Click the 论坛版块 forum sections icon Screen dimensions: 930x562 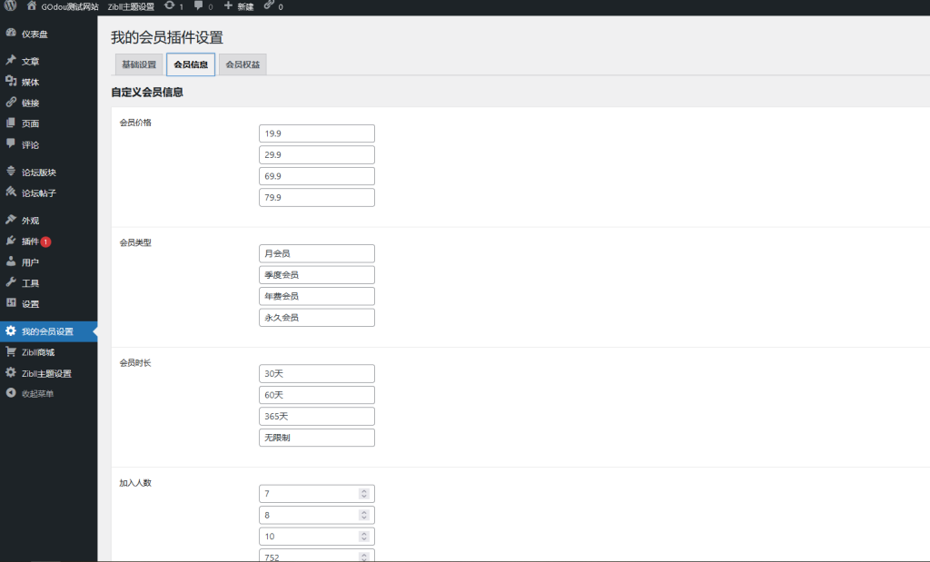(x=11, y=171)
